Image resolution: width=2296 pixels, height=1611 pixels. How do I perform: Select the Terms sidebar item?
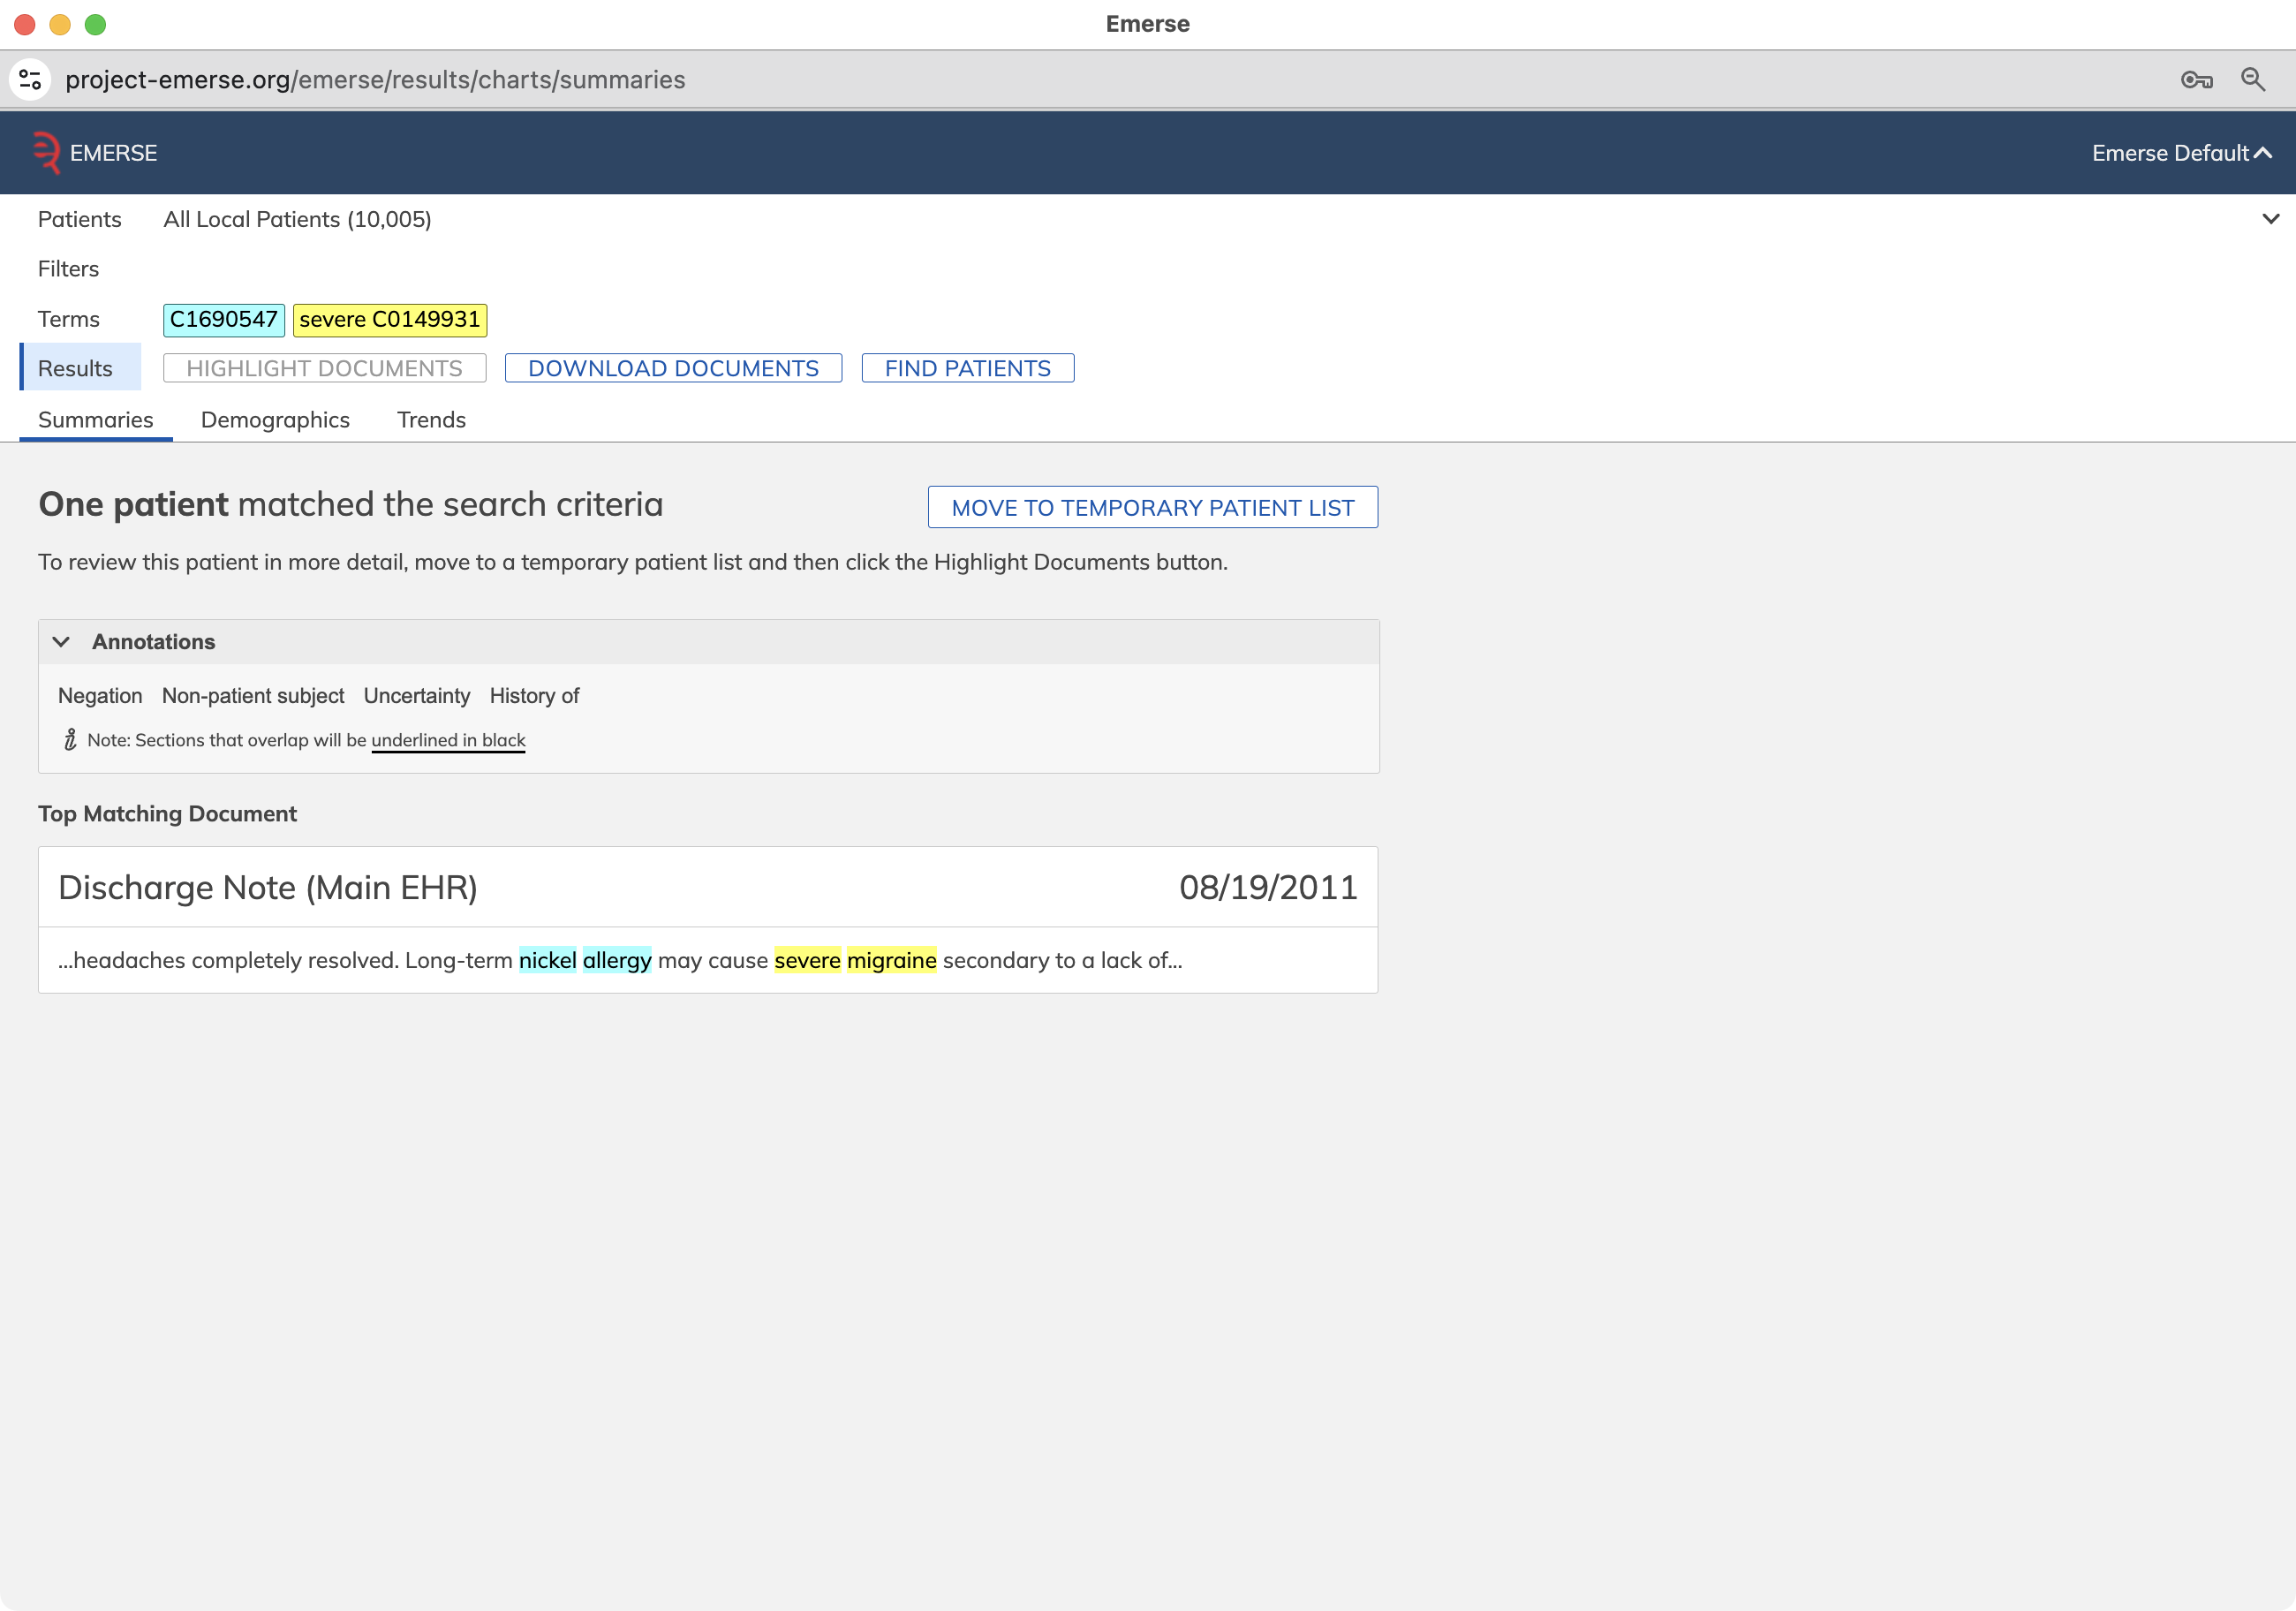pos(69,319)
